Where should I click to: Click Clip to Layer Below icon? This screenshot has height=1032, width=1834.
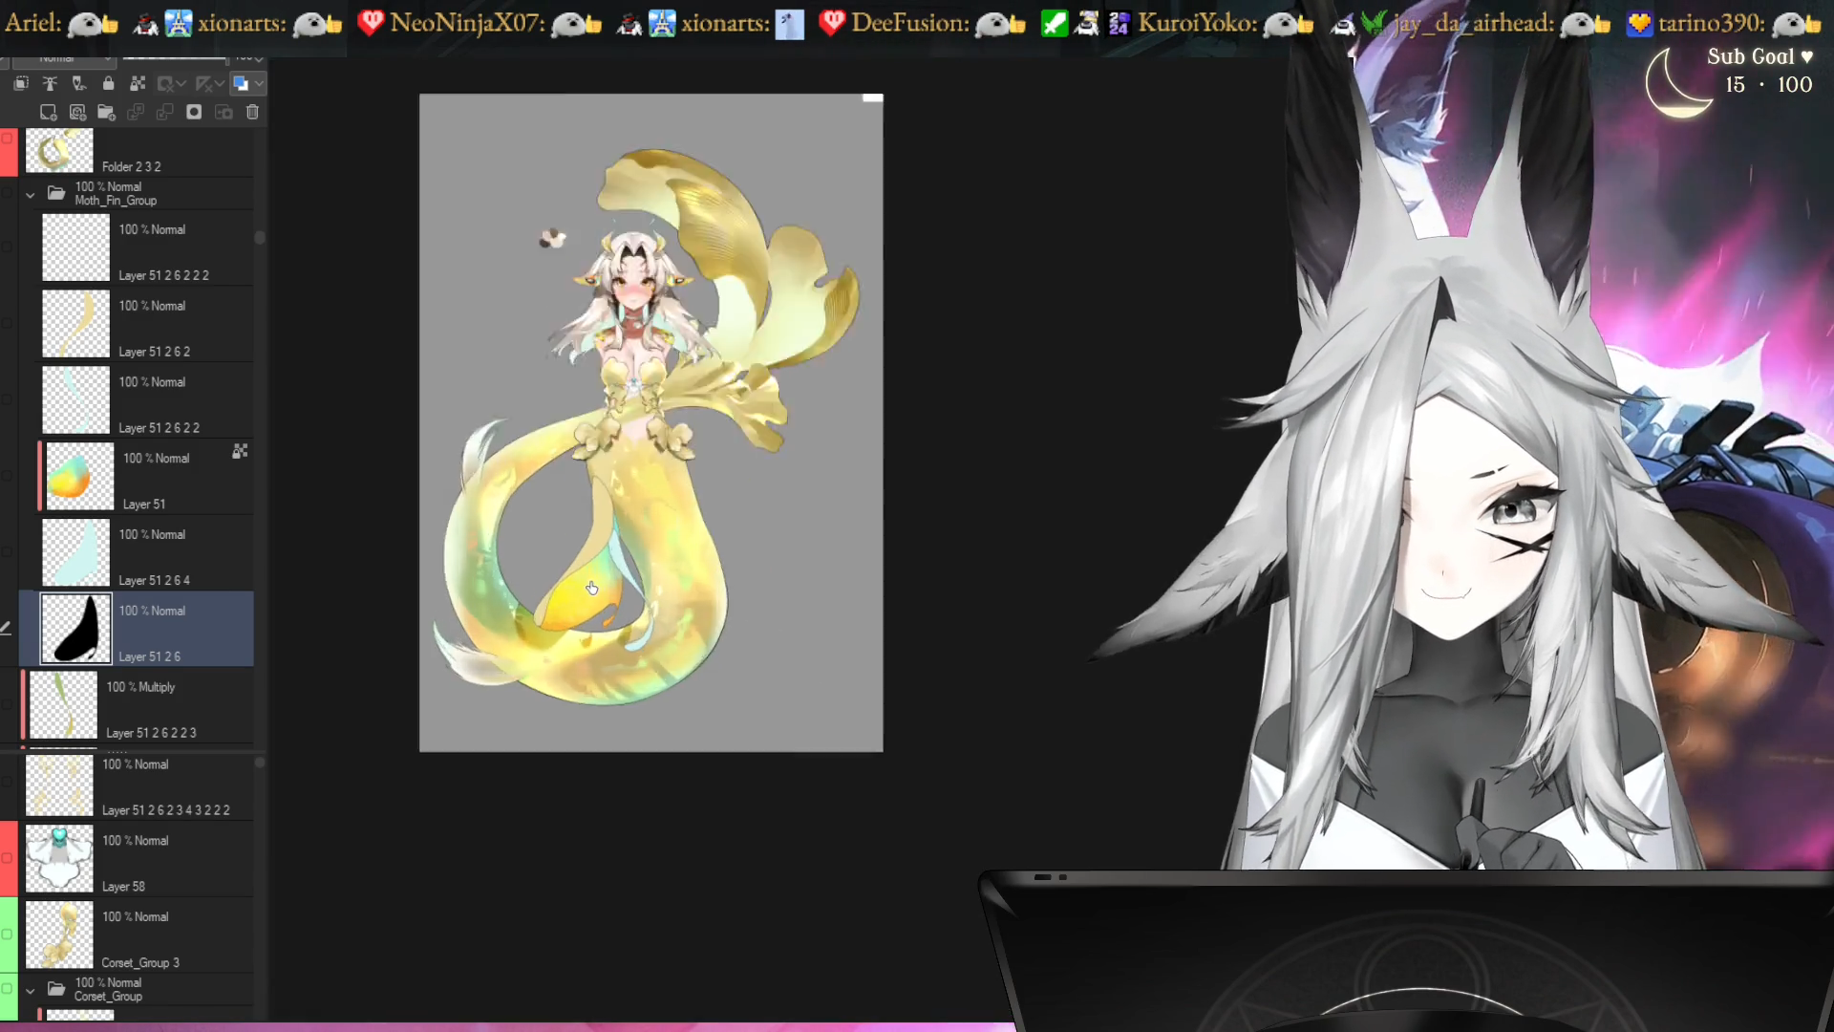[x=20, y=84]
